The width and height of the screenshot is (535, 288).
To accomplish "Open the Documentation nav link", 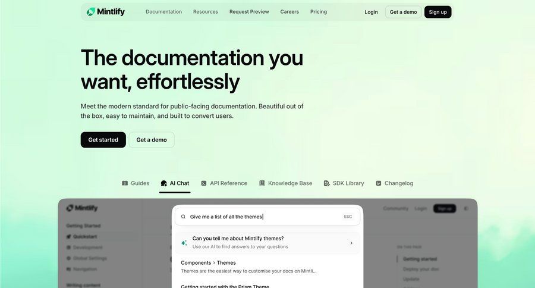I will (x=164, y=12).
